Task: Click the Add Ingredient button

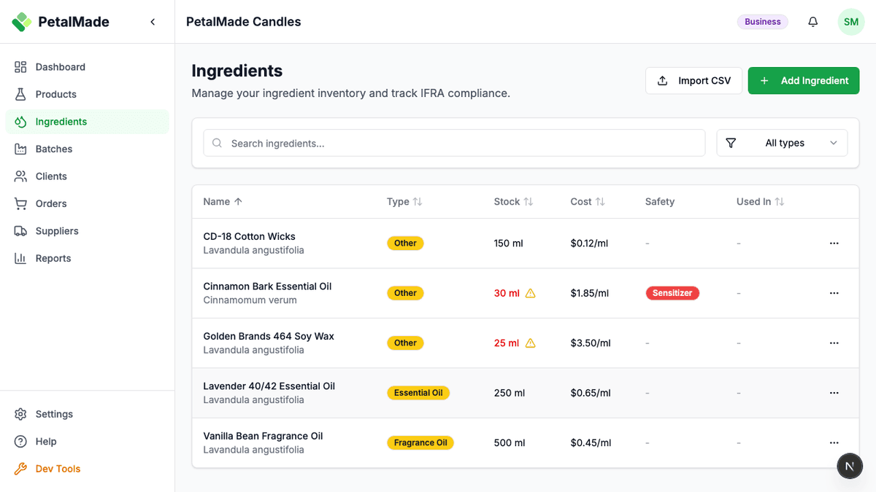Action: point(803,81)
